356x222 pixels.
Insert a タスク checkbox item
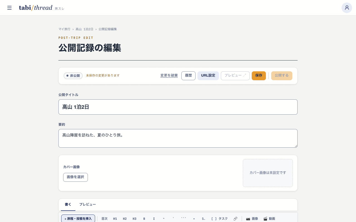[219, 219]
